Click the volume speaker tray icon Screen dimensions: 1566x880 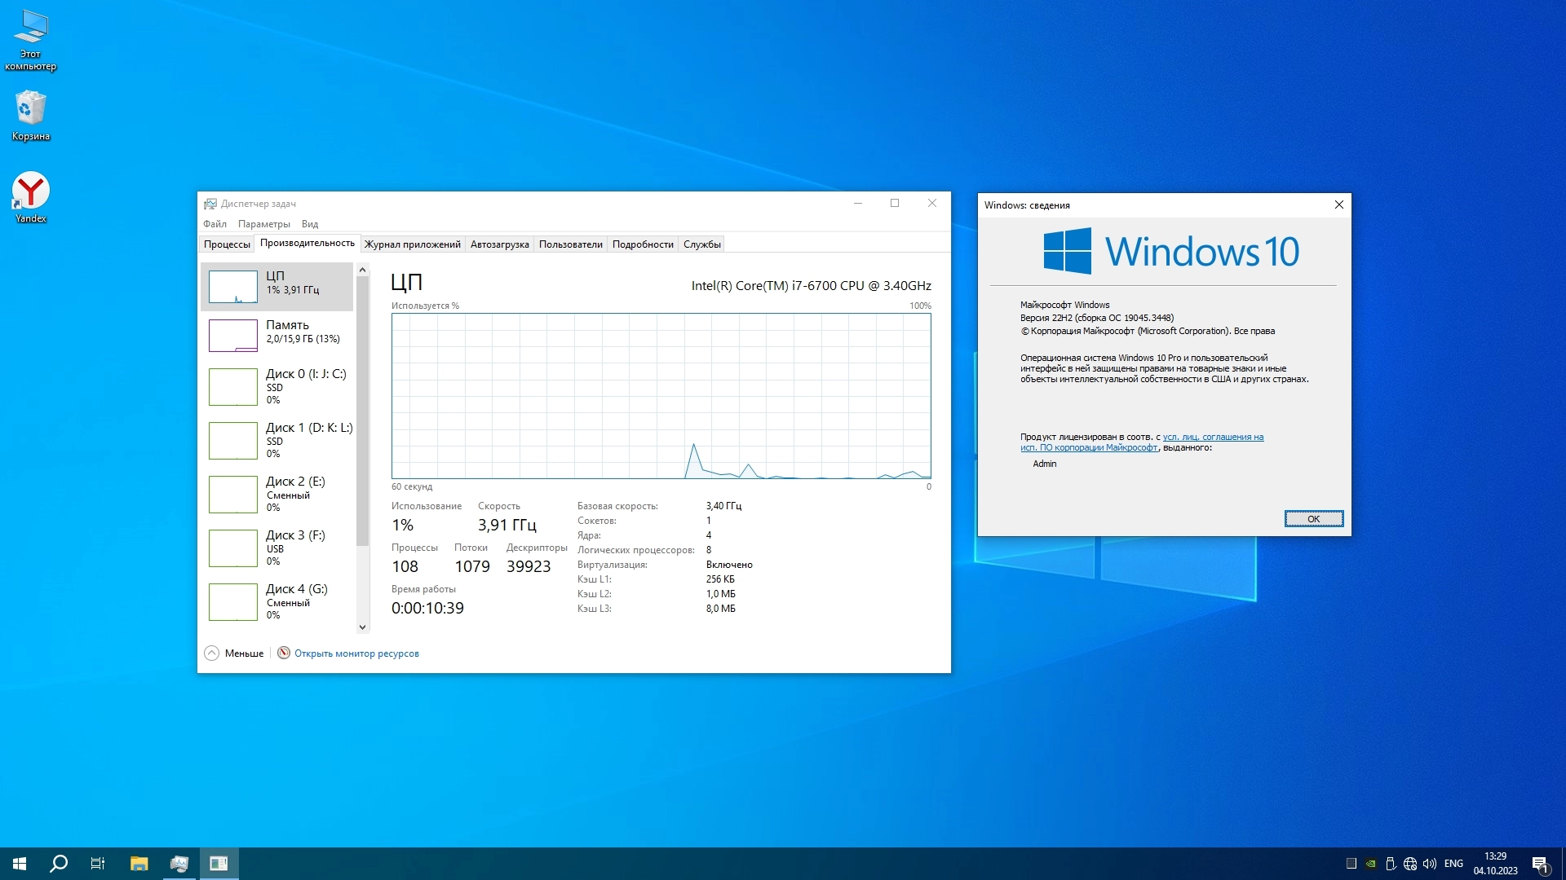click(x=1429, y=864)
